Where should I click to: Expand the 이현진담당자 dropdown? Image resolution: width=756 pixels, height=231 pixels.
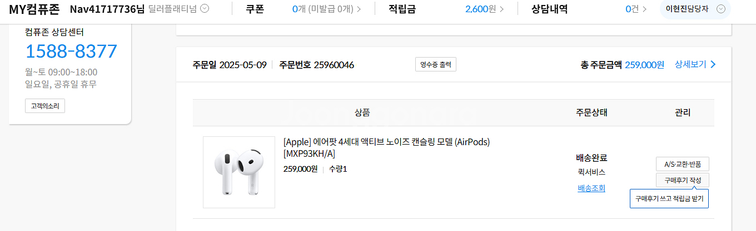695,9
